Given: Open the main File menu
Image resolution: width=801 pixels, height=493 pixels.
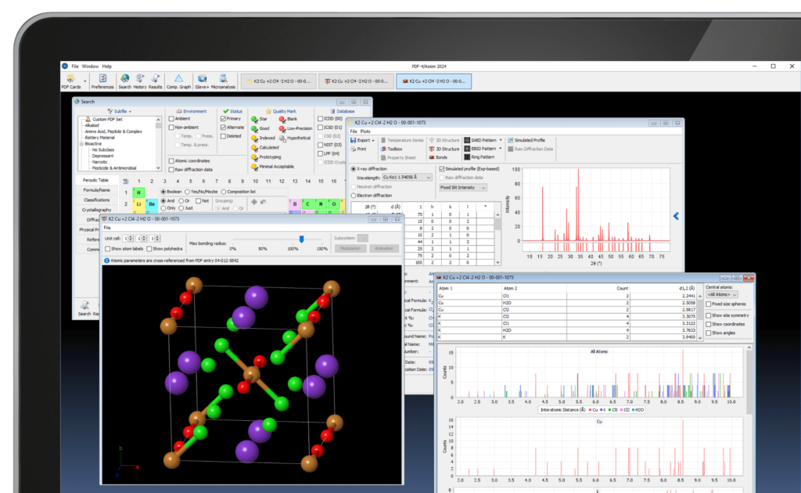Looking at the screenshot, I should (x=75, y=67).
